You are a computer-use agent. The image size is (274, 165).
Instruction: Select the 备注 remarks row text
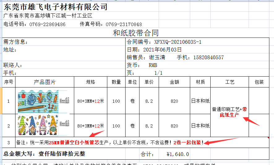pyautogui.click(x=124, y=143)
